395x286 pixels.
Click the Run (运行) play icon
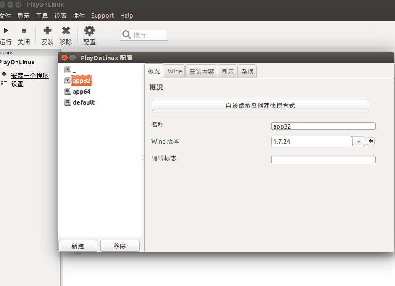point(6,31)
